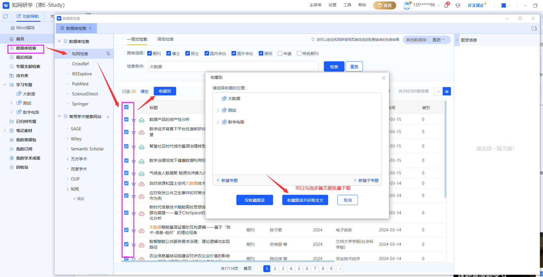Viewport: 543px width, 277px height.
Task: Open 回收站 in the sidebar
Action: point(22,167)
